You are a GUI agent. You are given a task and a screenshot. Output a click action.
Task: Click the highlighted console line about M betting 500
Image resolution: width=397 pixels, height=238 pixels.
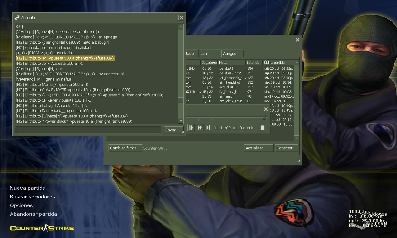[x=65, y=58]
